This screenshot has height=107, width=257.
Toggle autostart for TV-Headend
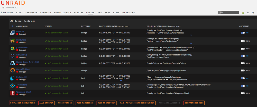pyautogui.click(x=243, y=86)
